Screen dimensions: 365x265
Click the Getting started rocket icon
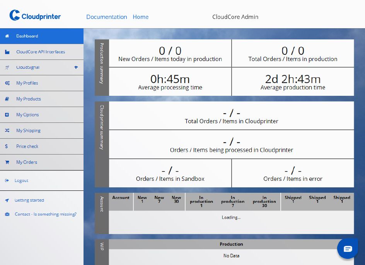point(7,200)
